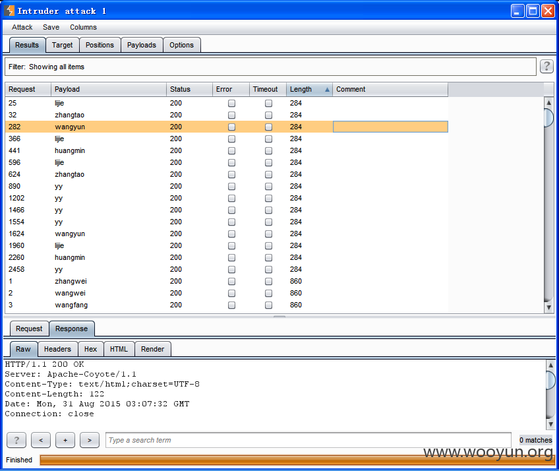Select request 2 wangwei row
This screenshot has width=559, height=471.
[226, 294]
